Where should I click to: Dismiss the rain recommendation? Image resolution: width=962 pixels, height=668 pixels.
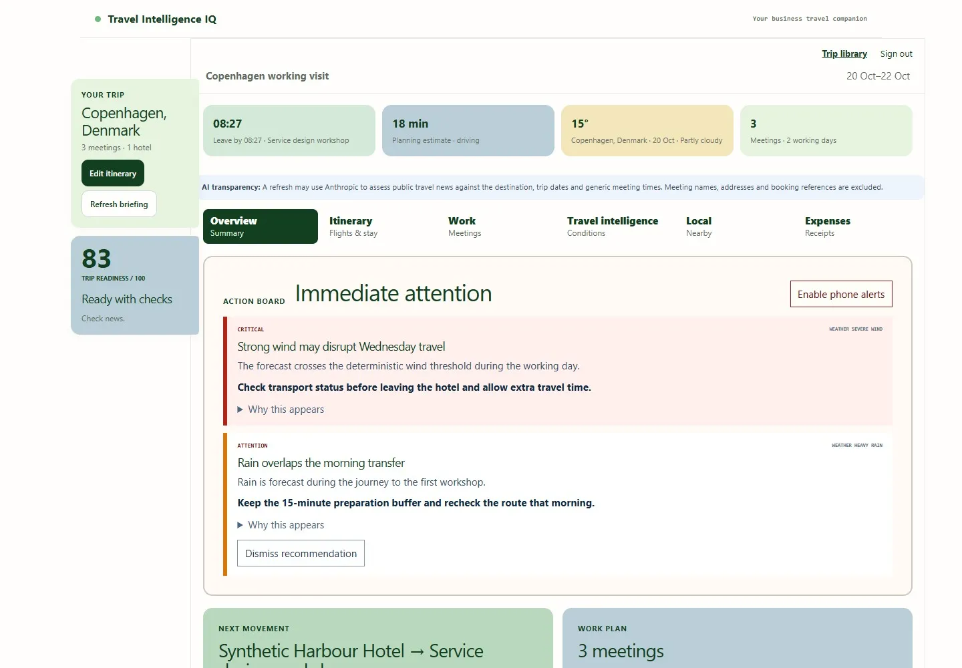[x=301, y=553]
